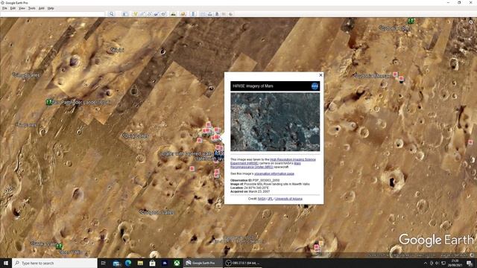
Task: Click the NASA credit link
Action: (x=262, y=199)
